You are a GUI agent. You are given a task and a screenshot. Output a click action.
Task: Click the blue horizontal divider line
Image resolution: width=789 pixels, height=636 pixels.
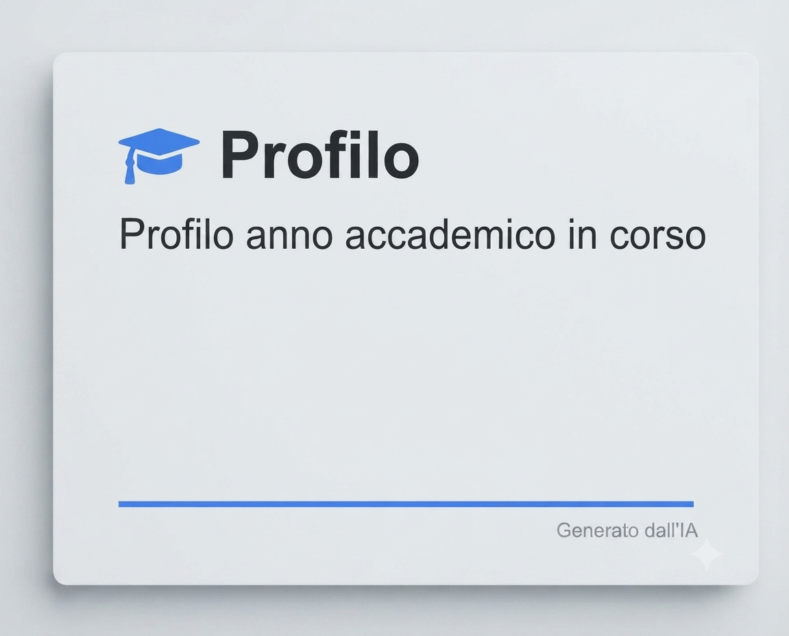pyautogui.click(x=406, y=504)
